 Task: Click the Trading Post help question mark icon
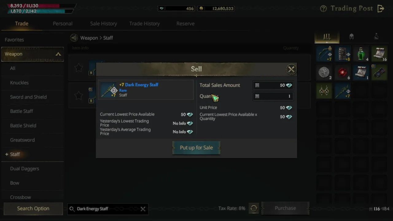coord(323,9)
